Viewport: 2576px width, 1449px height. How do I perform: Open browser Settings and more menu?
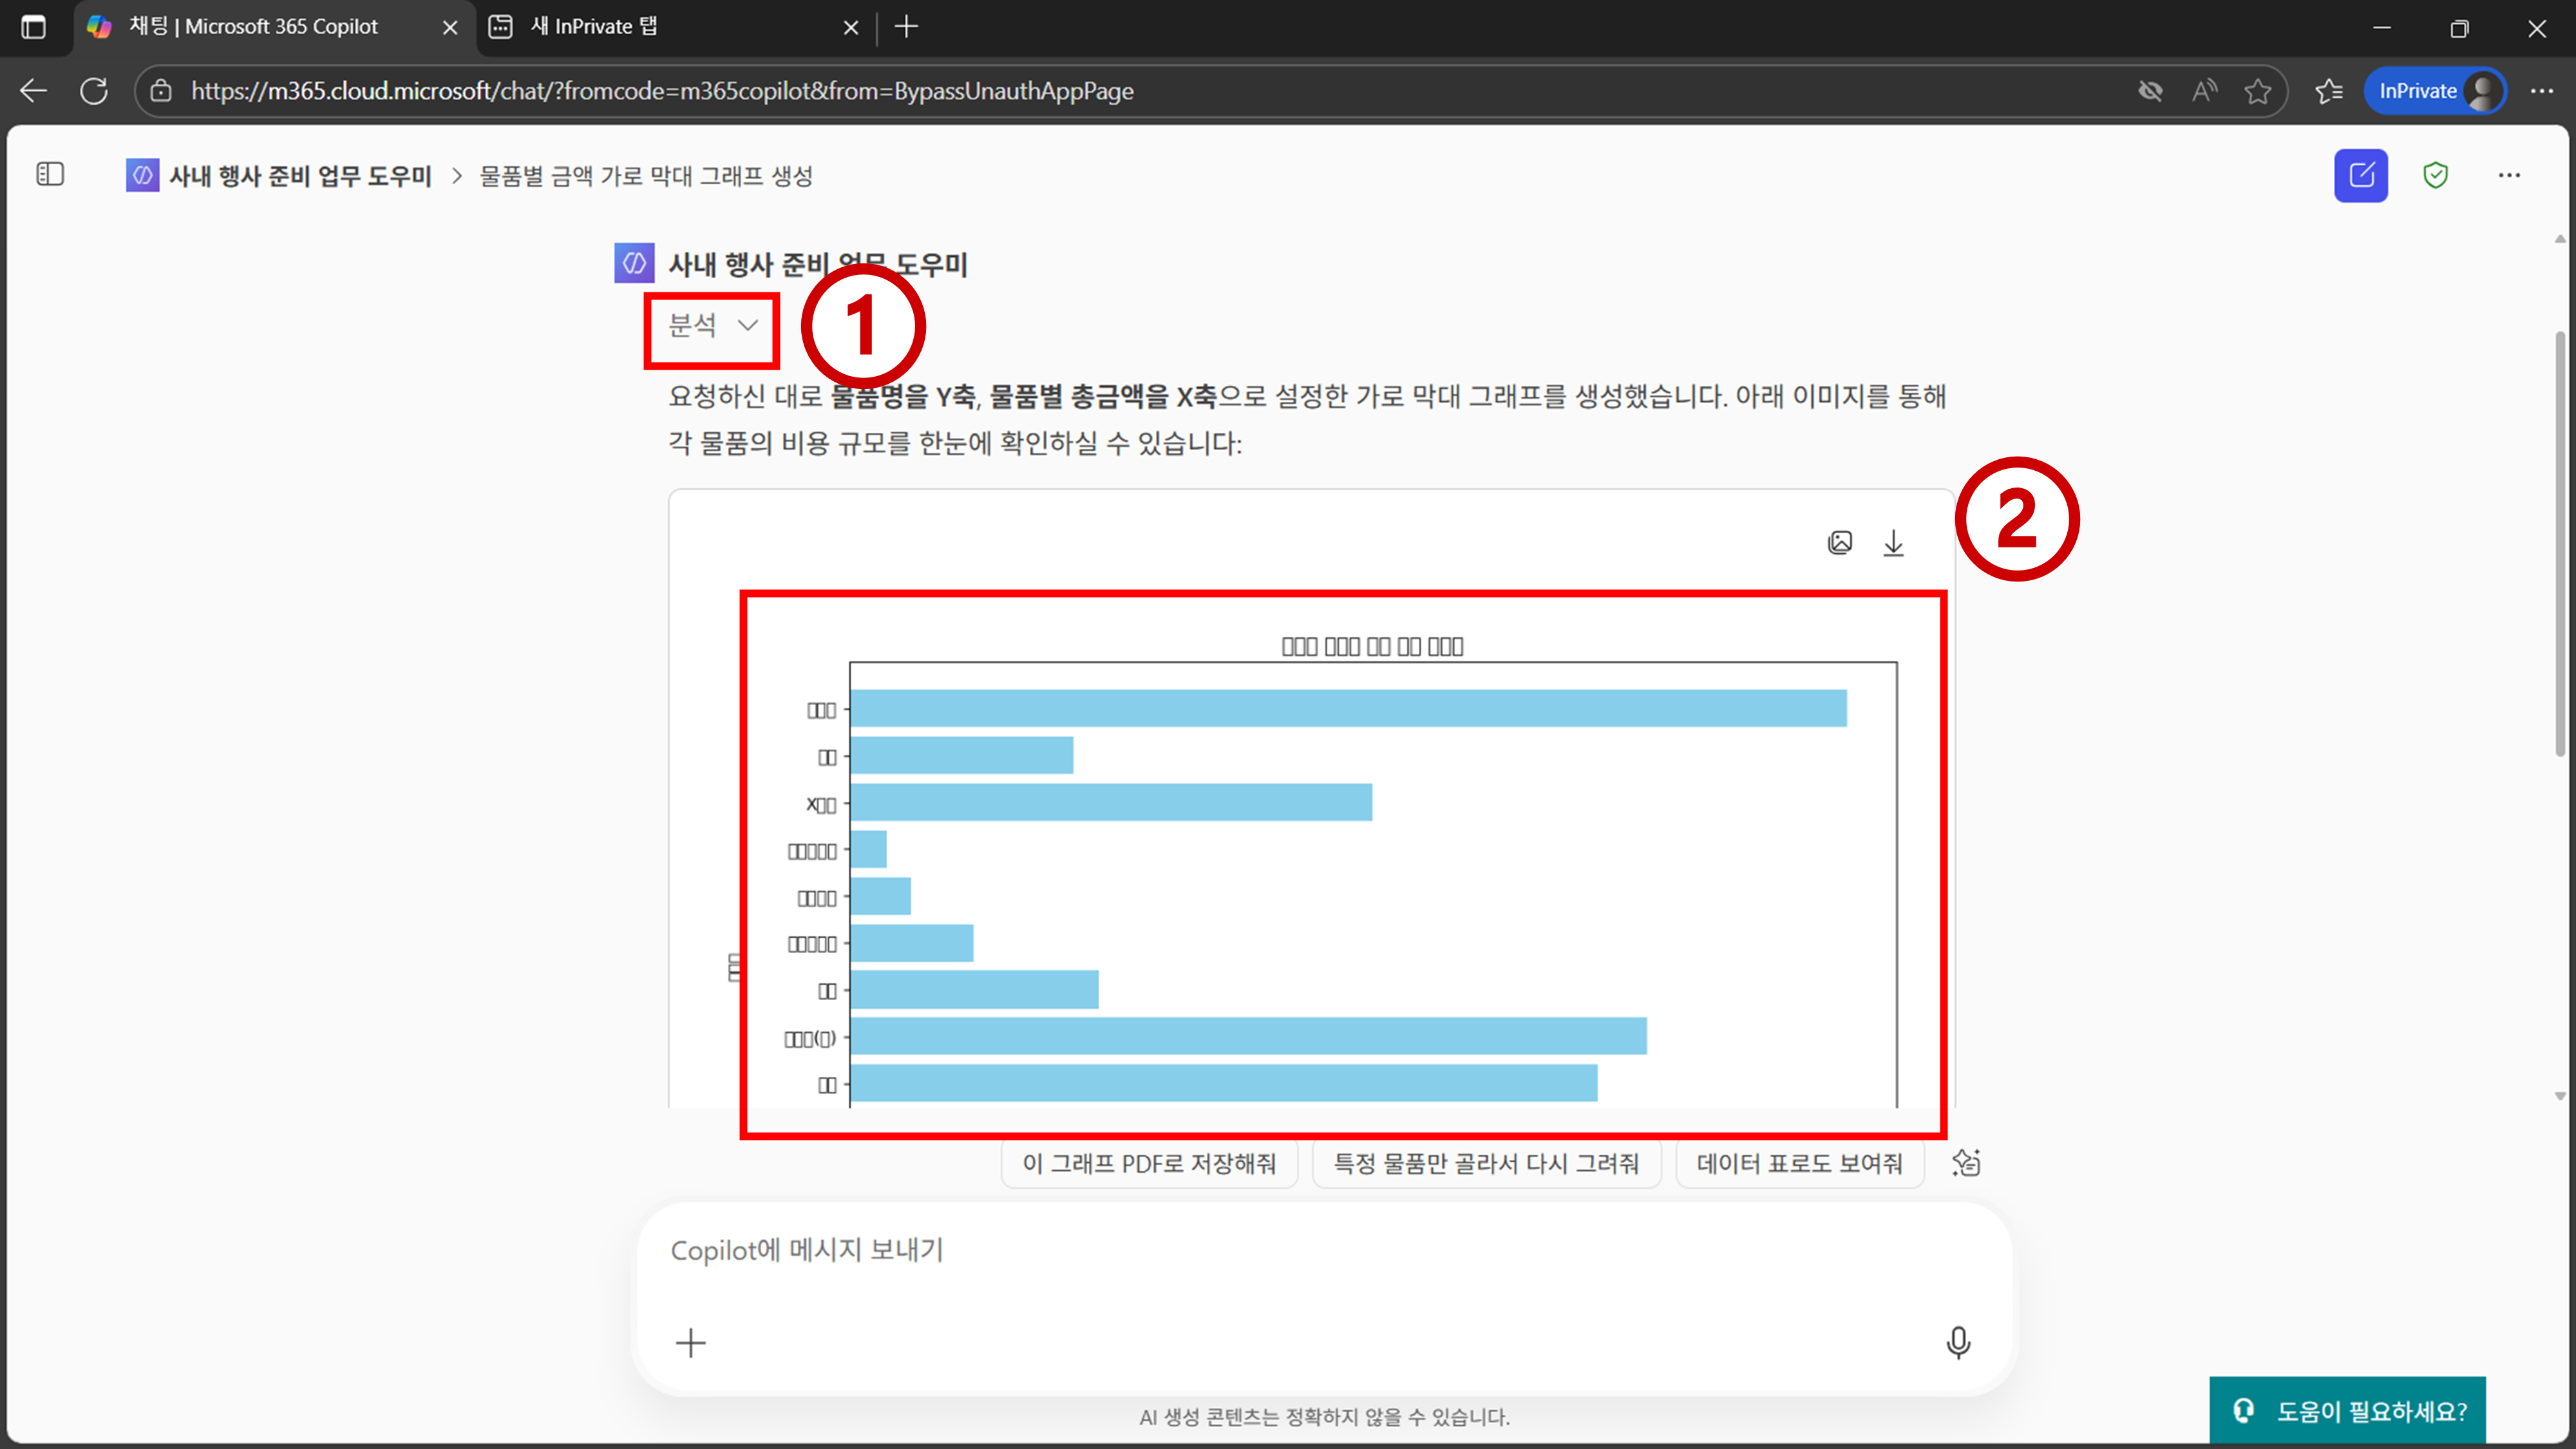(x=2541, y=91)
